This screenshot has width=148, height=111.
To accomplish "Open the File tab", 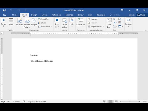I will [5, 15].
